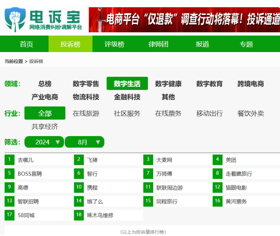This screenshot has height=236, width=280.
Task: Open rank 14 饿了么 entry
Action: (x=108, y=201)
